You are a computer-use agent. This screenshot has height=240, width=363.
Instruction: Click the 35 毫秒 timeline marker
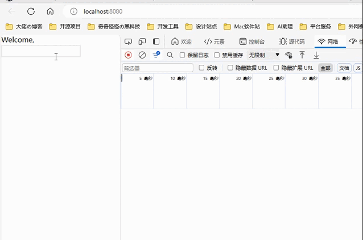(x=343, y=78)
